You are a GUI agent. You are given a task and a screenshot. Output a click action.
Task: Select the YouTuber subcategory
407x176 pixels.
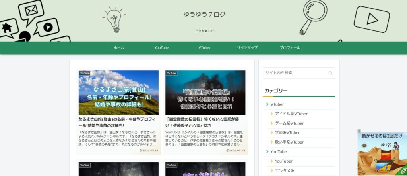(284, 161)
